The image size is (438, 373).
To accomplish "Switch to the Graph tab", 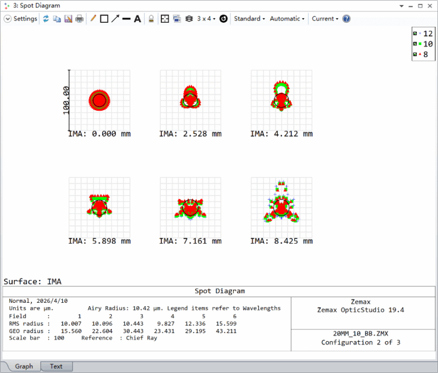I will point(24,366).
